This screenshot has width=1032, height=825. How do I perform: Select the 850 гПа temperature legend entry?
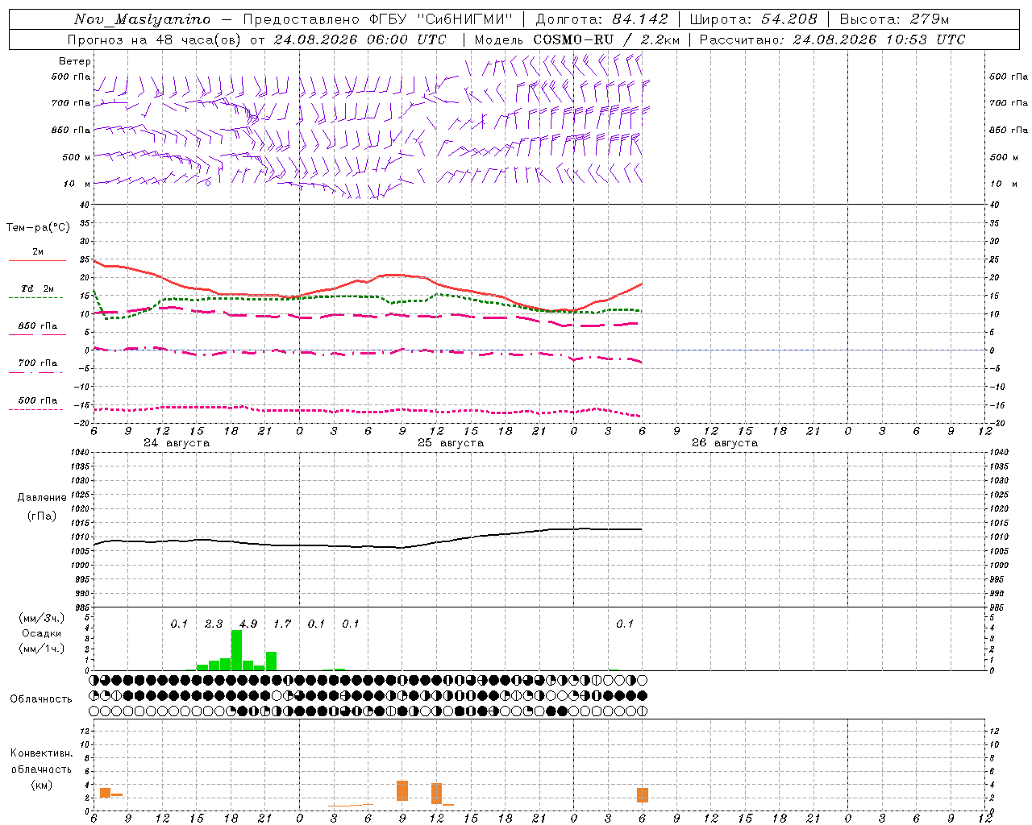pyautogui.click(x=37, y=326)
